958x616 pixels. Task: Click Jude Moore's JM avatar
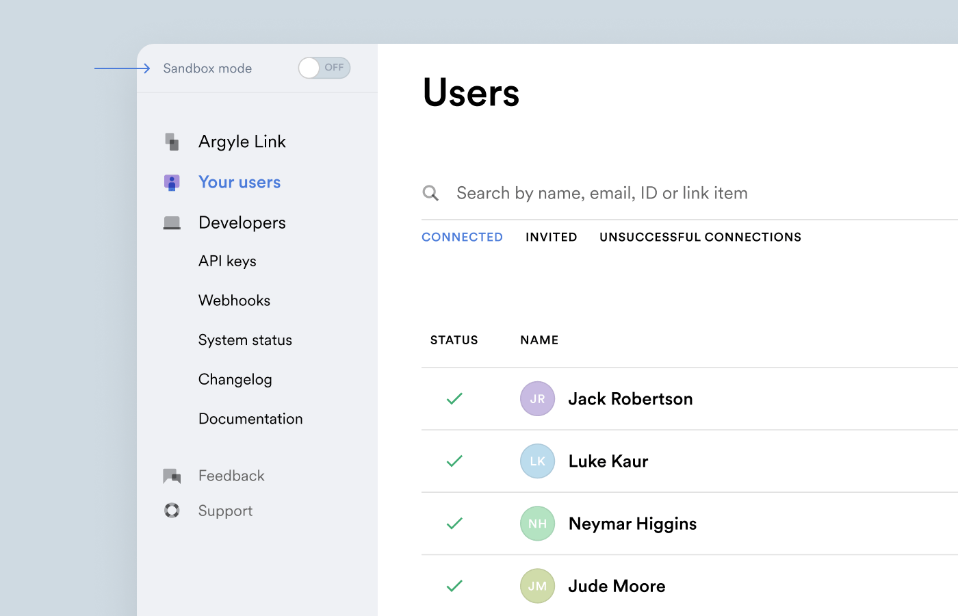pyautogui.click(x=537, y=586)
